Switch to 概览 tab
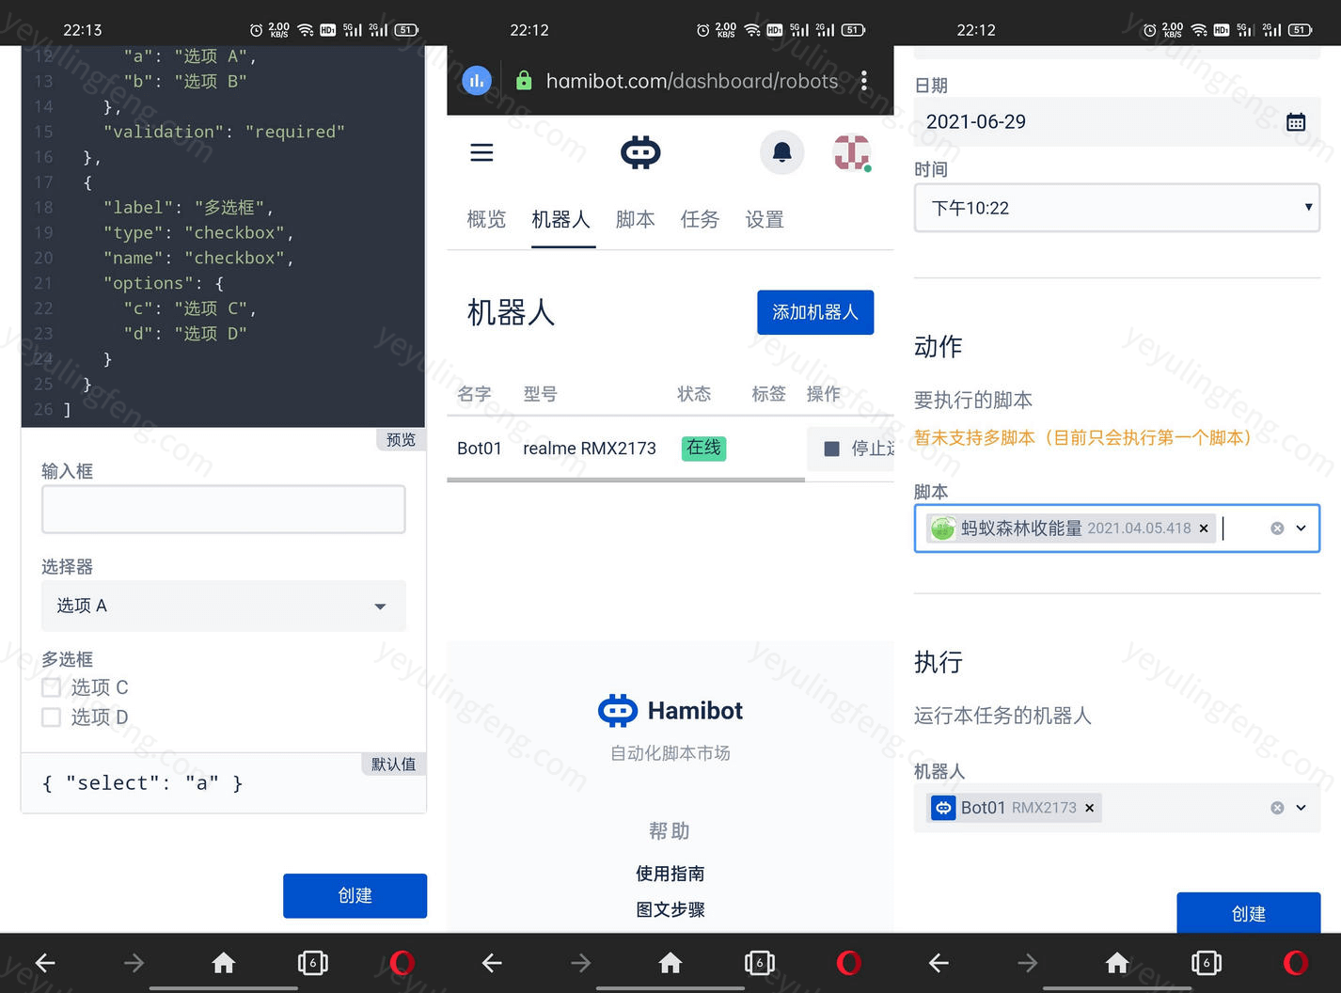 (x=486, y=220)
